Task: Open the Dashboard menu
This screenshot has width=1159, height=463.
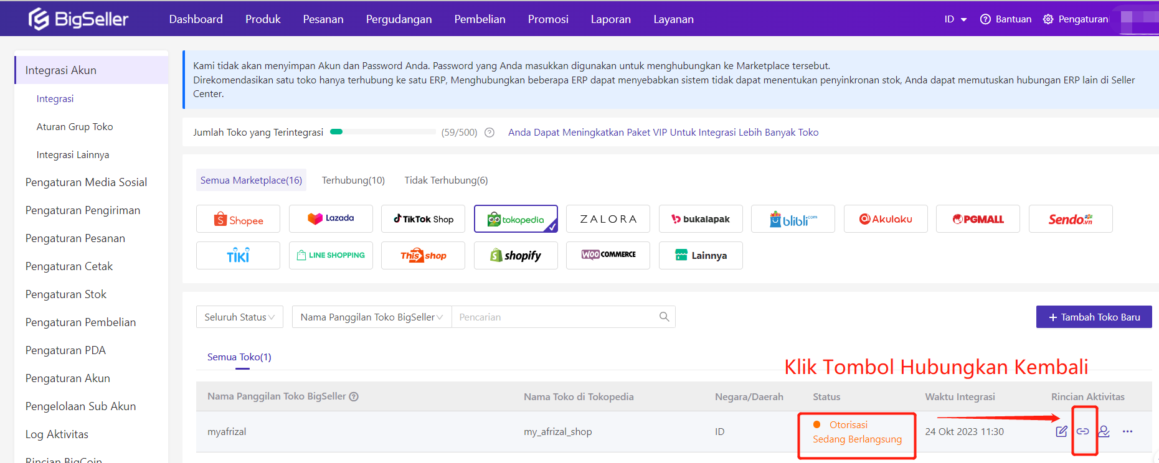Action: point(196,19)
